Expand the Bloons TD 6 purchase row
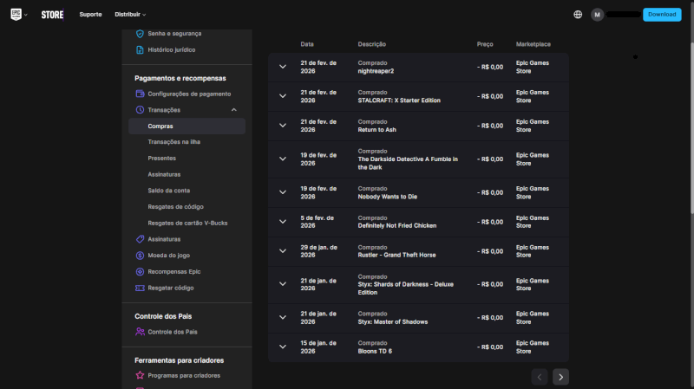The image size is (694, 389). (282, 347)
